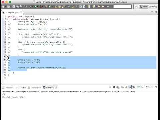Switch to the Javadoc tab
Image resolution: width=160 pixels, height=120 pixels.
21,88
